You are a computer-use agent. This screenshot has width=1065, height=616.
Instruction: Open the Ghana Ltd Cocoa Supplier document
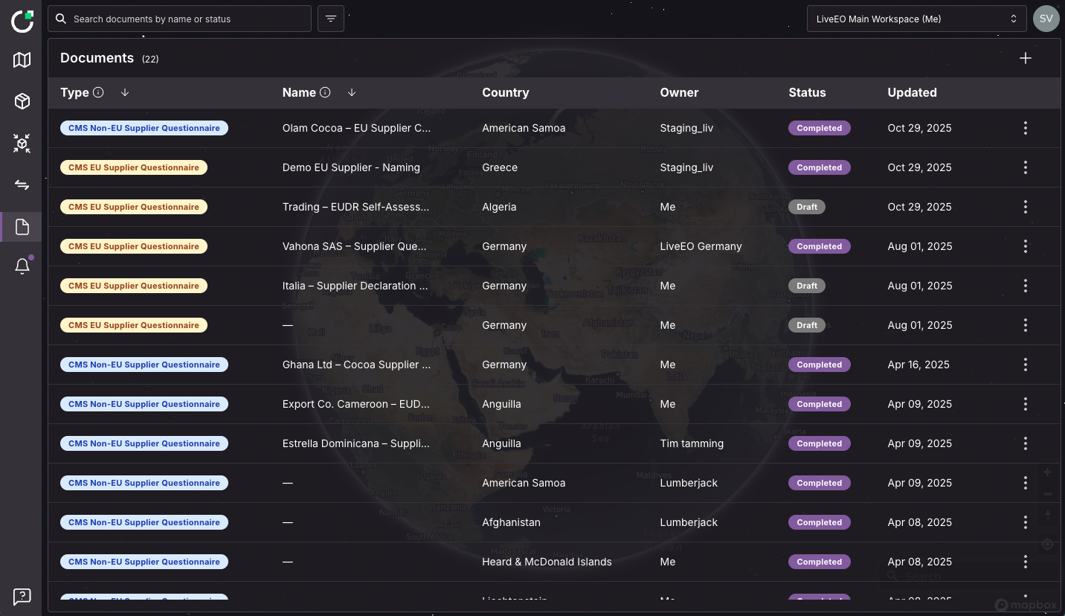coord(356,365)
